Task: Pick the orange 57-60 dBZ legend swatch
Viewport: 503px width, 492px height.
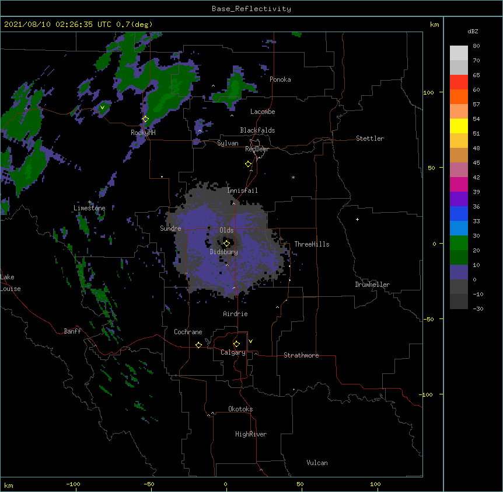Action: click(459, 96)
